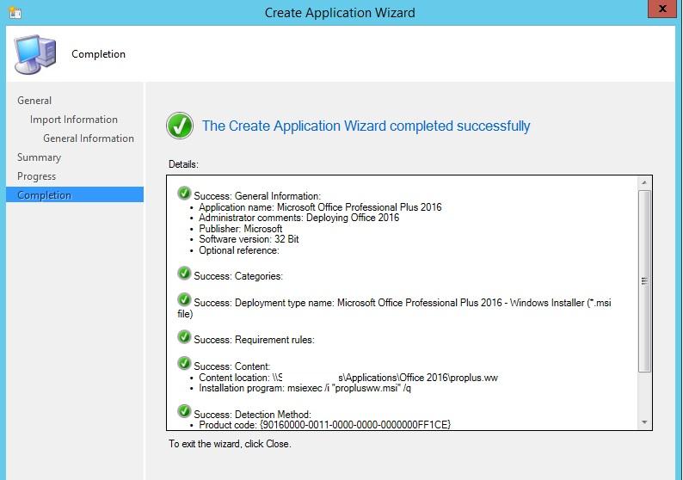Click the details scrollbar down arrow
Screen dimensions: 683x480
point(644,422)
